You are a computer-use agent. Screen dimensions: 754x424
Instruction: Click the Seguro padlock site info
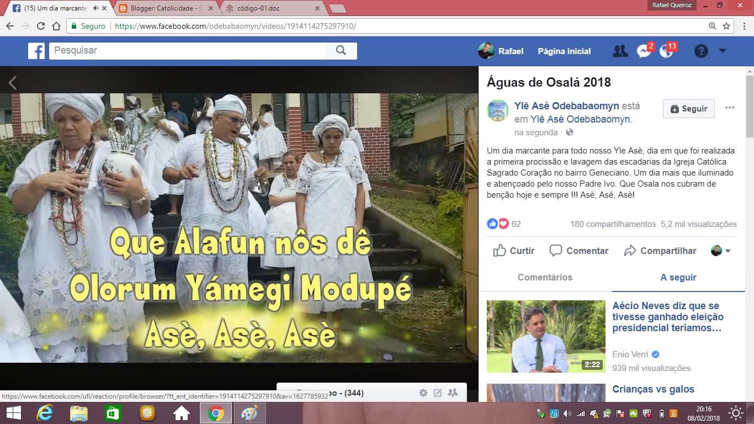(x=88, y=26)
